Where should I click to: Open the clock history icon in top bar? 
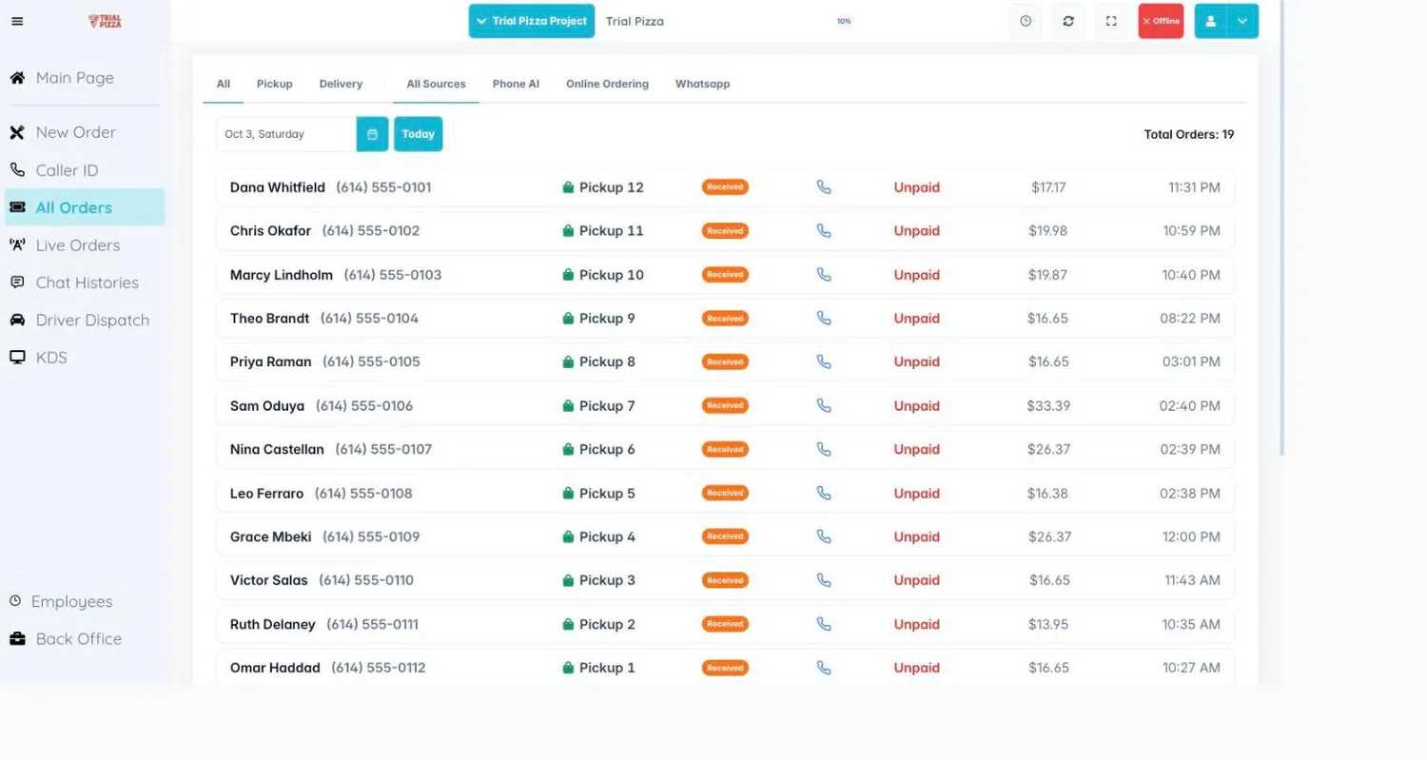coord(1026,21)
